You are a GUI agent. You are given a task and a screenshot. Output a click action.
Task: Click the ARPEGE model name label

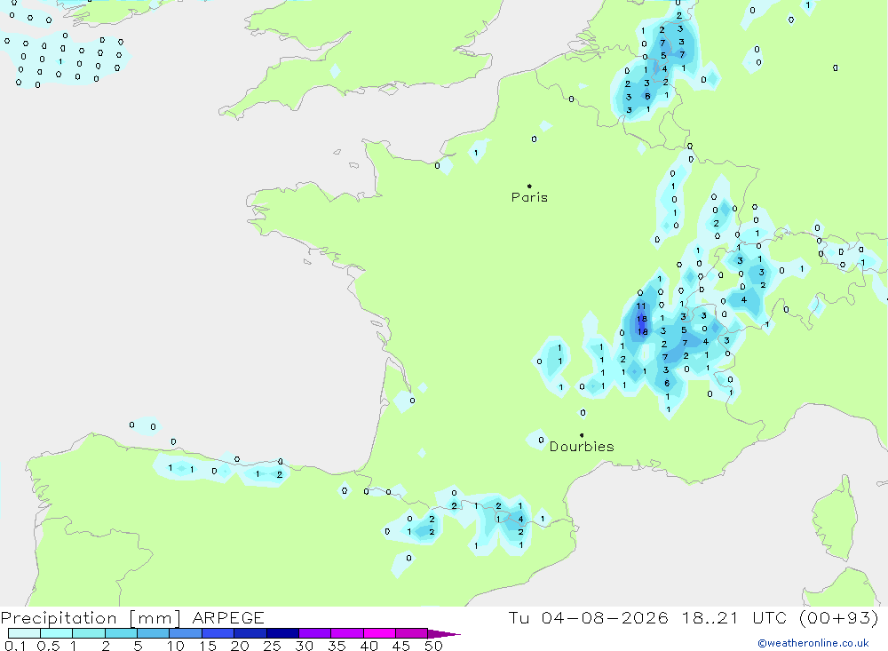(228, 617)
